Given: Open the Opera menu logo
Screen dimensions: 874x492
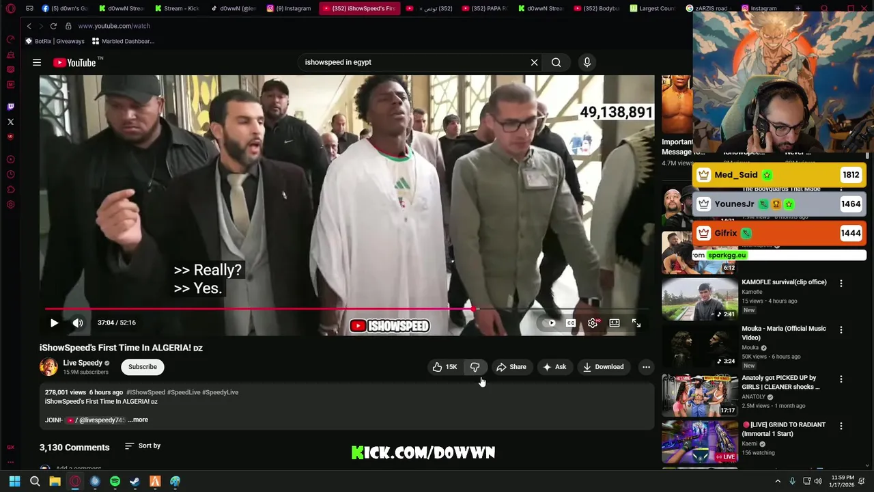Looking at the screenshot, I should 10,8.
